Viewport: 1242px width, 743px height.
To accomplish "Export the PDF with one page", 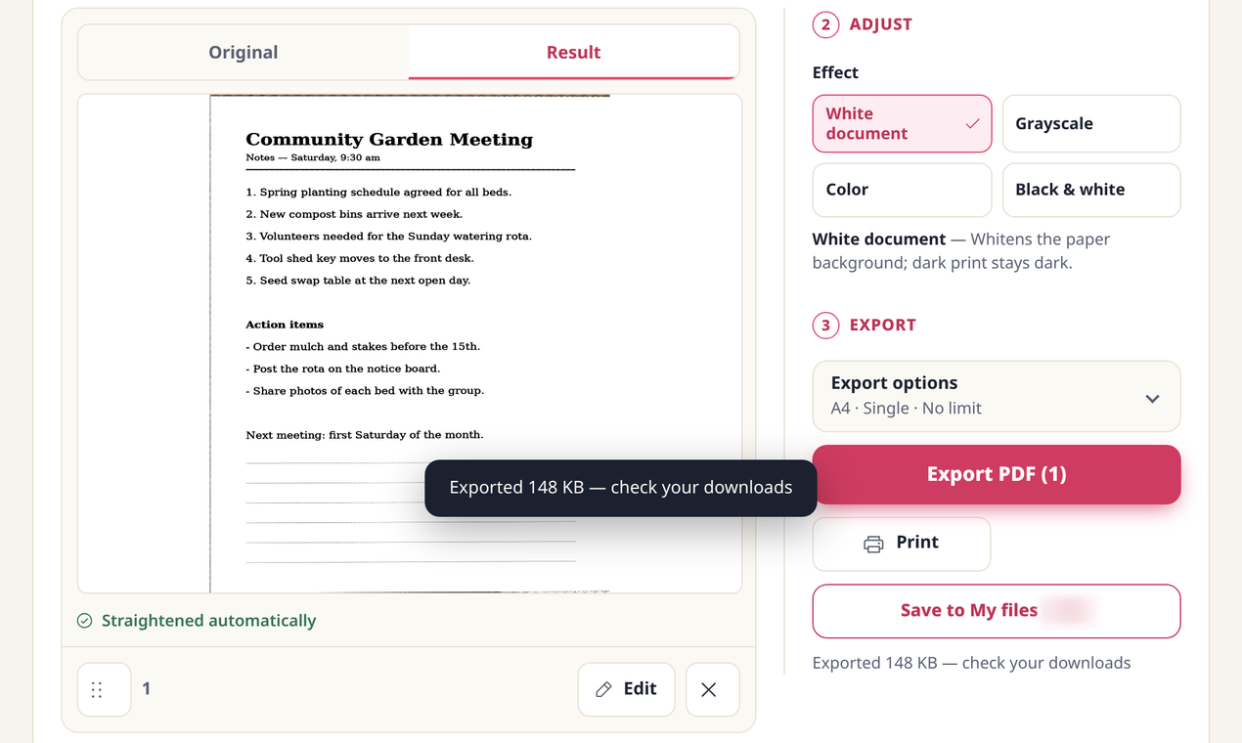I will pyautogui.click(x=997, y=475).
